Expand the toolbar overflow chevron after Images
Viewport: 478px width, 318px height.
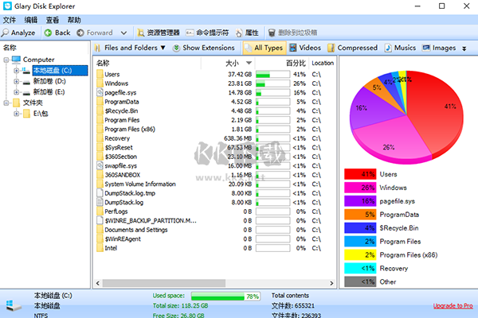(464, 48)
